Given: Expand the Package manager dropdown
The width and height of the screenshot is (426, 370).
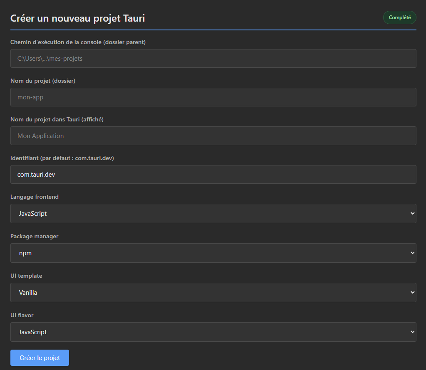Looking at the screenshot, I should (213, 253).
